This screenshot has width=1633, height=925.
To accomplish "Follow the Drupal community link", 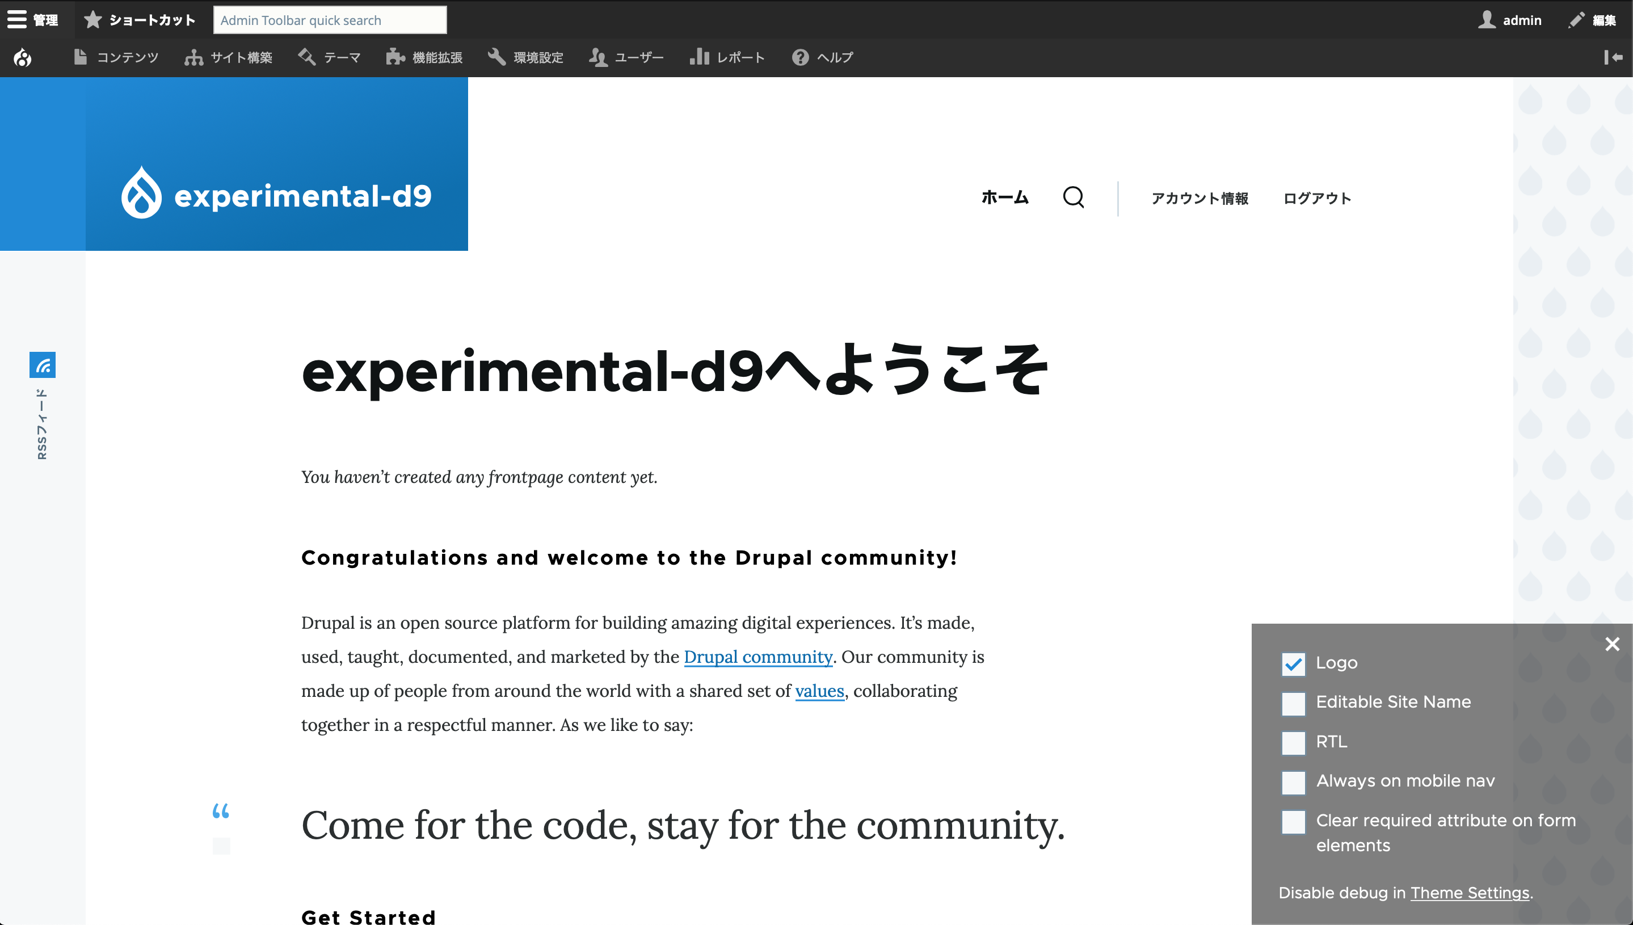I will [x=757, y=657].
